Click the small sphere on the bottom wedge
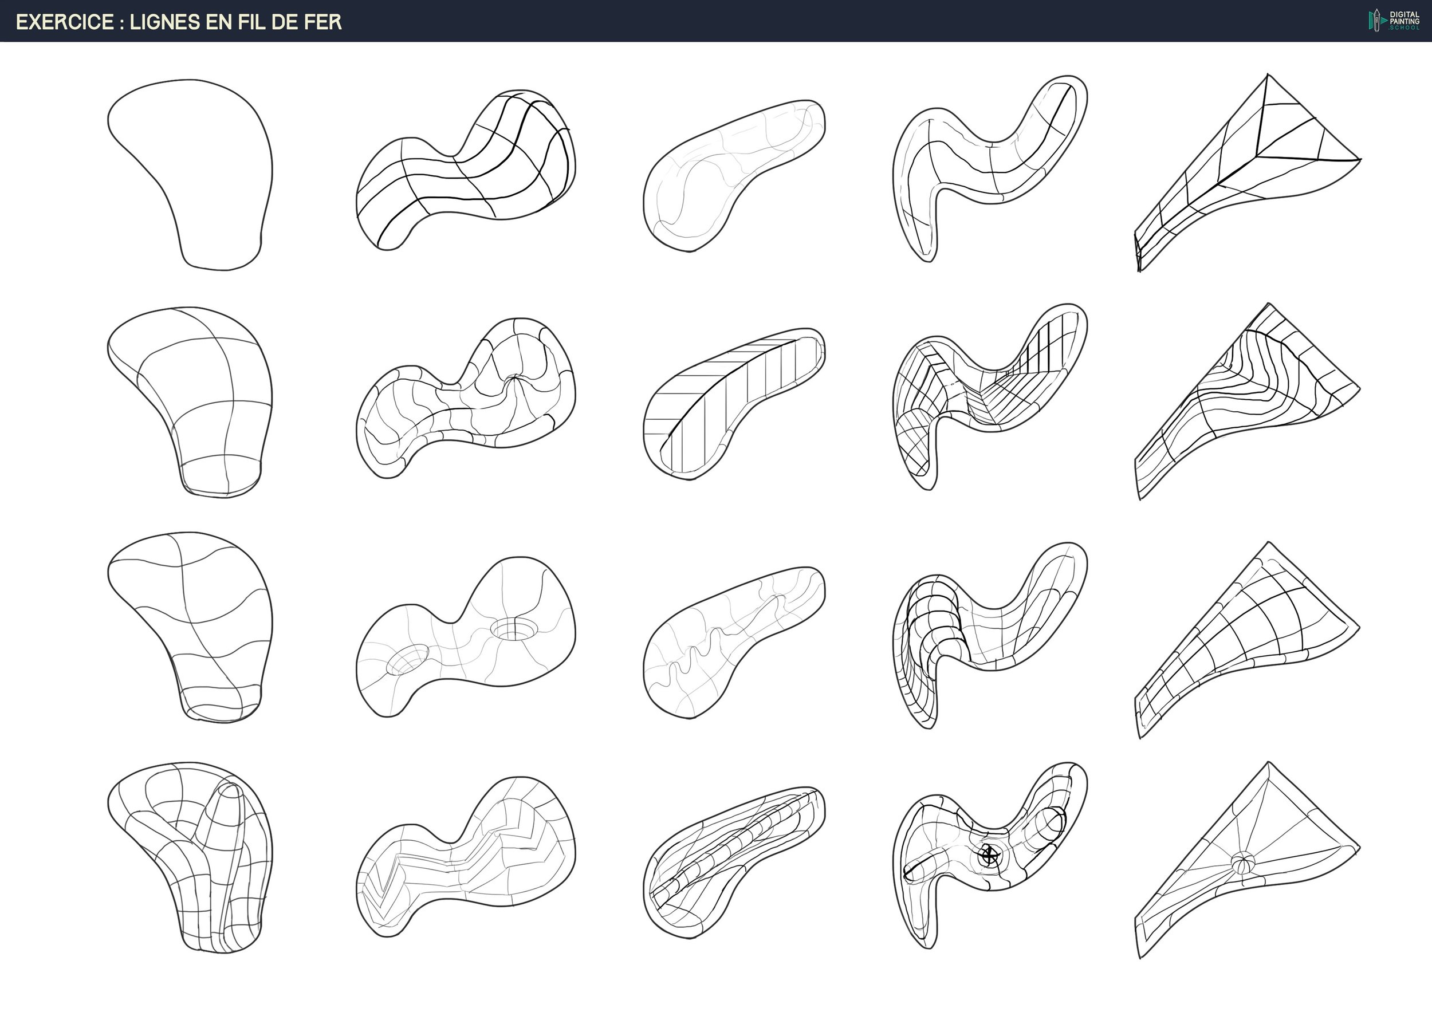1432x1012 pixels. (1242, 863)
